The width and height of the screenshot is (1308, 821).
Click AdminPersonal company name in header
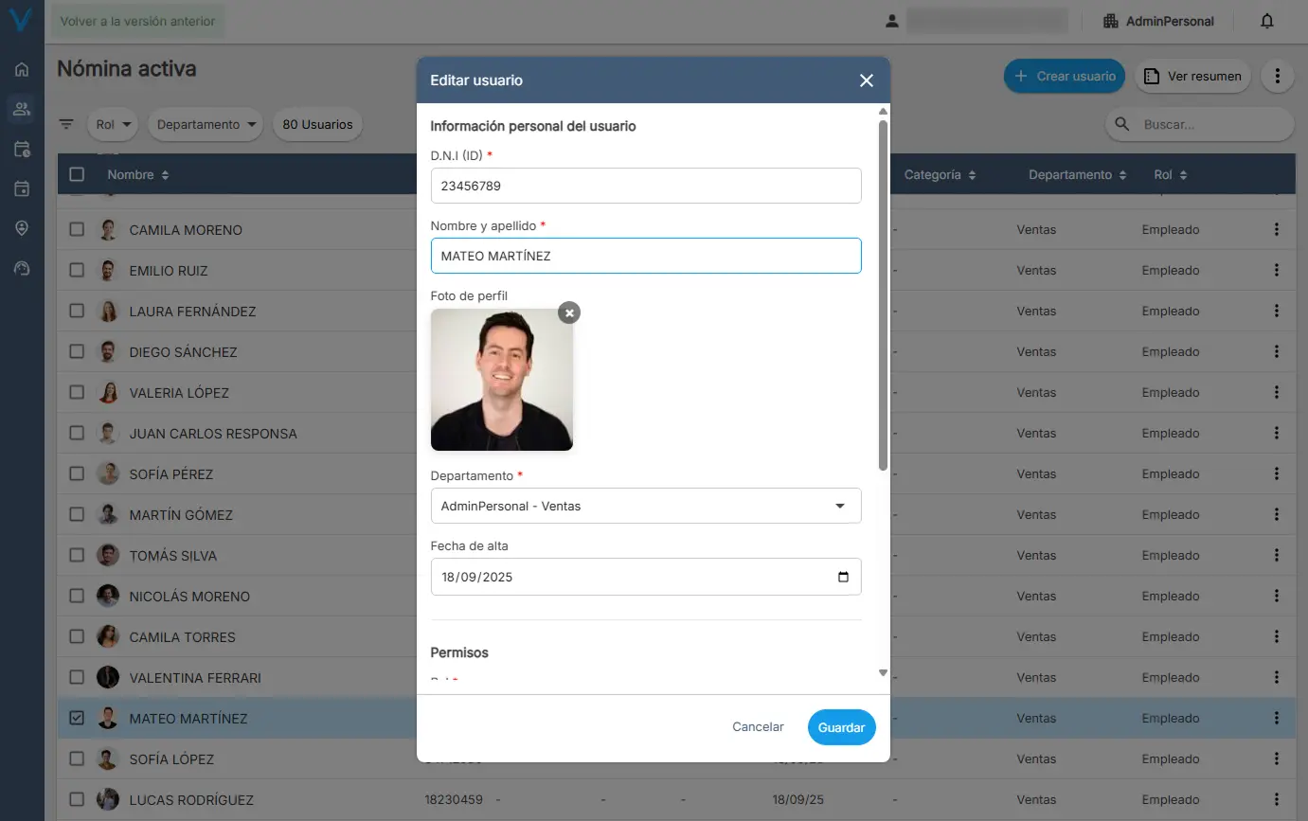1170,21
